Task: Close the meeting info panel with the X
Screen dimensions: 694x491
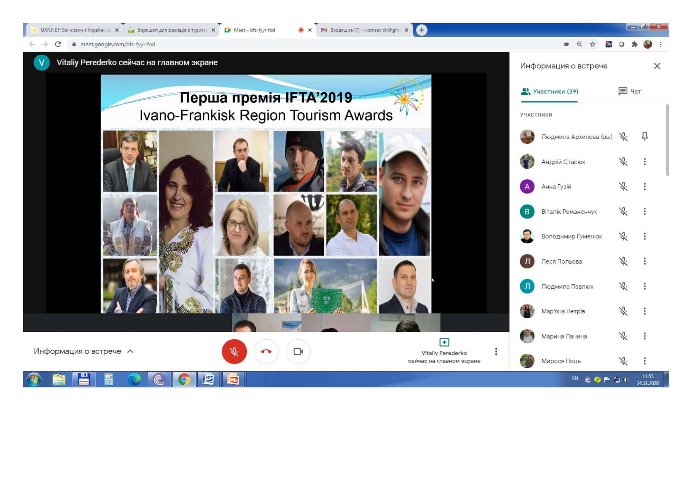Action: [x=657, y=66]
